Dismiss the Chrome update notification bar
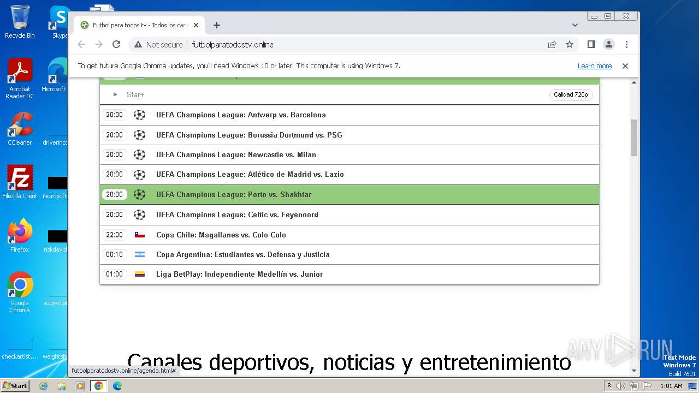 (625, 66)
